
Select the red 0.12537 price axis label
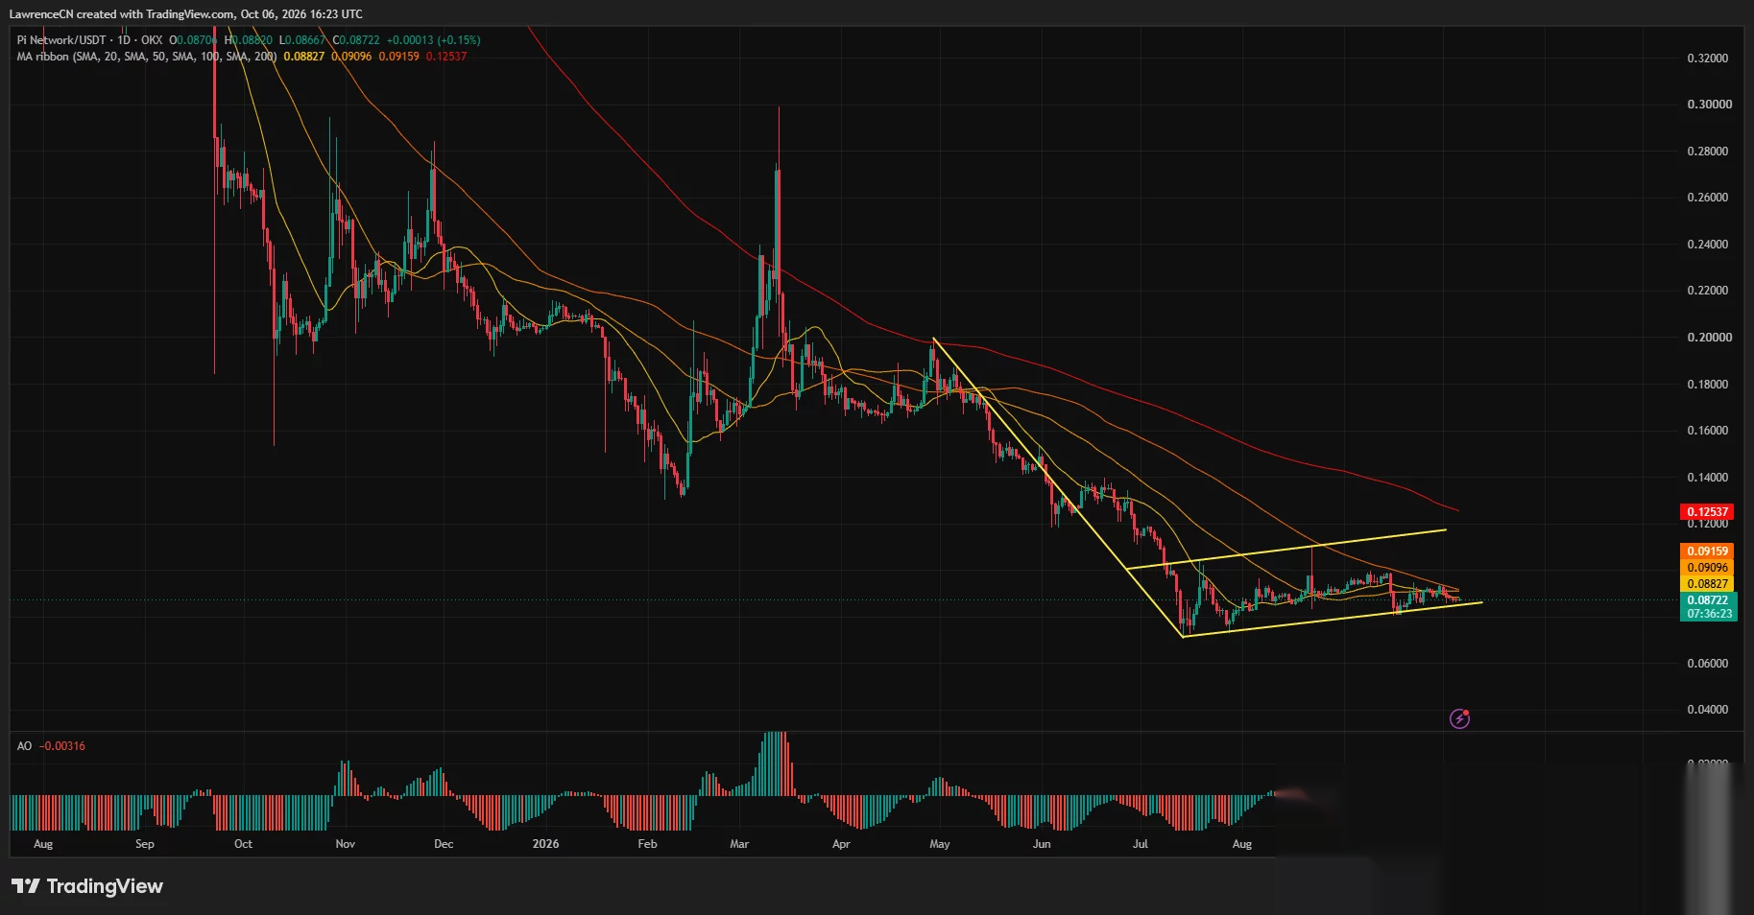pos(1707,512)
